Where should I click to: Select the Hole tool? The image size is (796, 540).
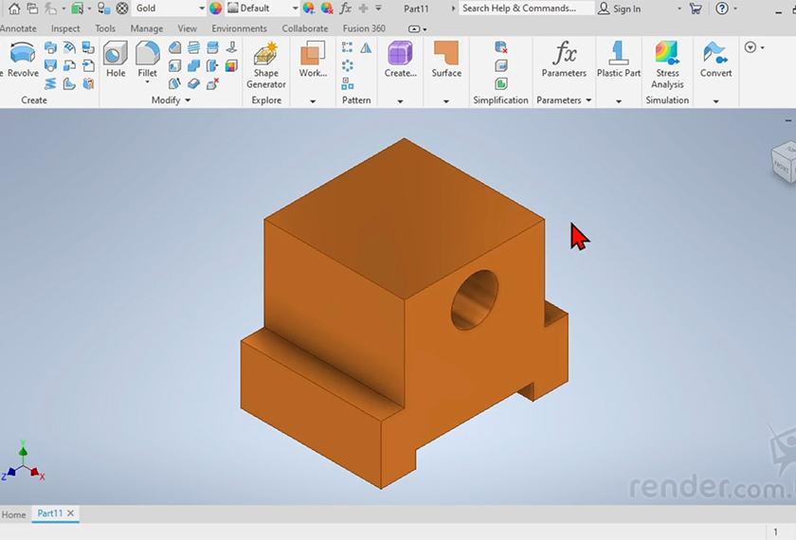(116, 60)
